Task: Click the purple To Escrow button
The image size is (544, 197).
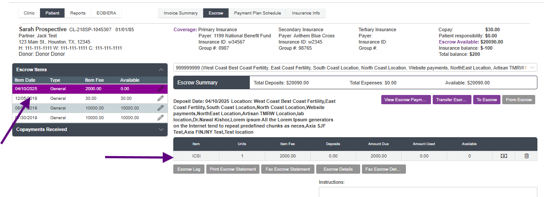Action: tap(487, 100)
